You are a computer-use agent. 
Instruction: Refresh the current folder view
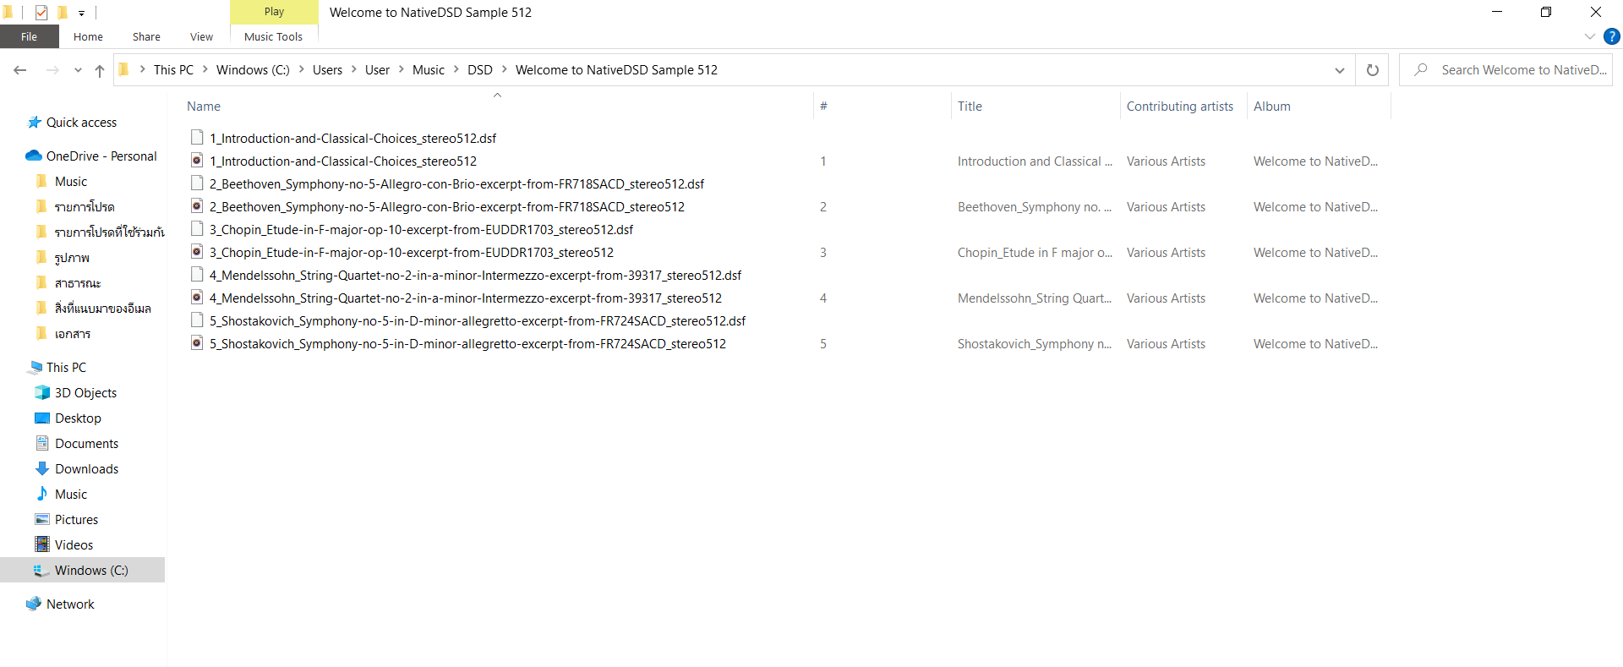[x=1372, y=70]
